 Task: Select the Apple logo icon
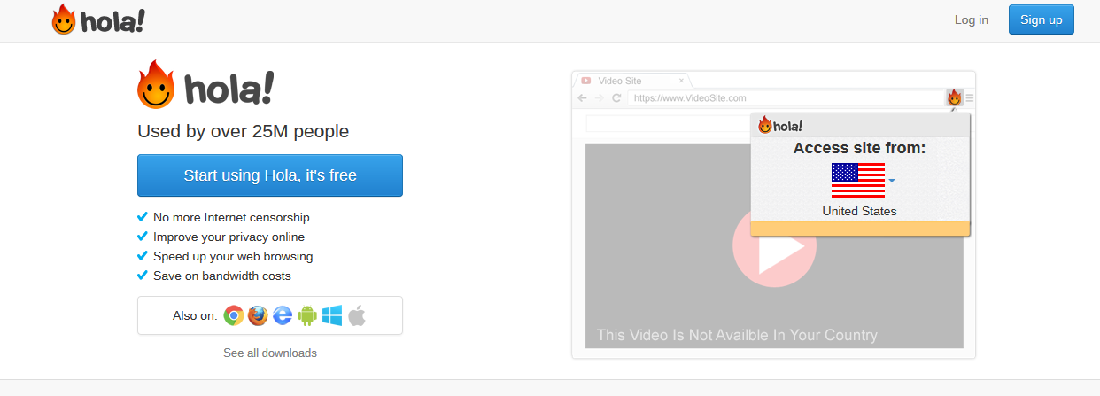tap(356, 315)
